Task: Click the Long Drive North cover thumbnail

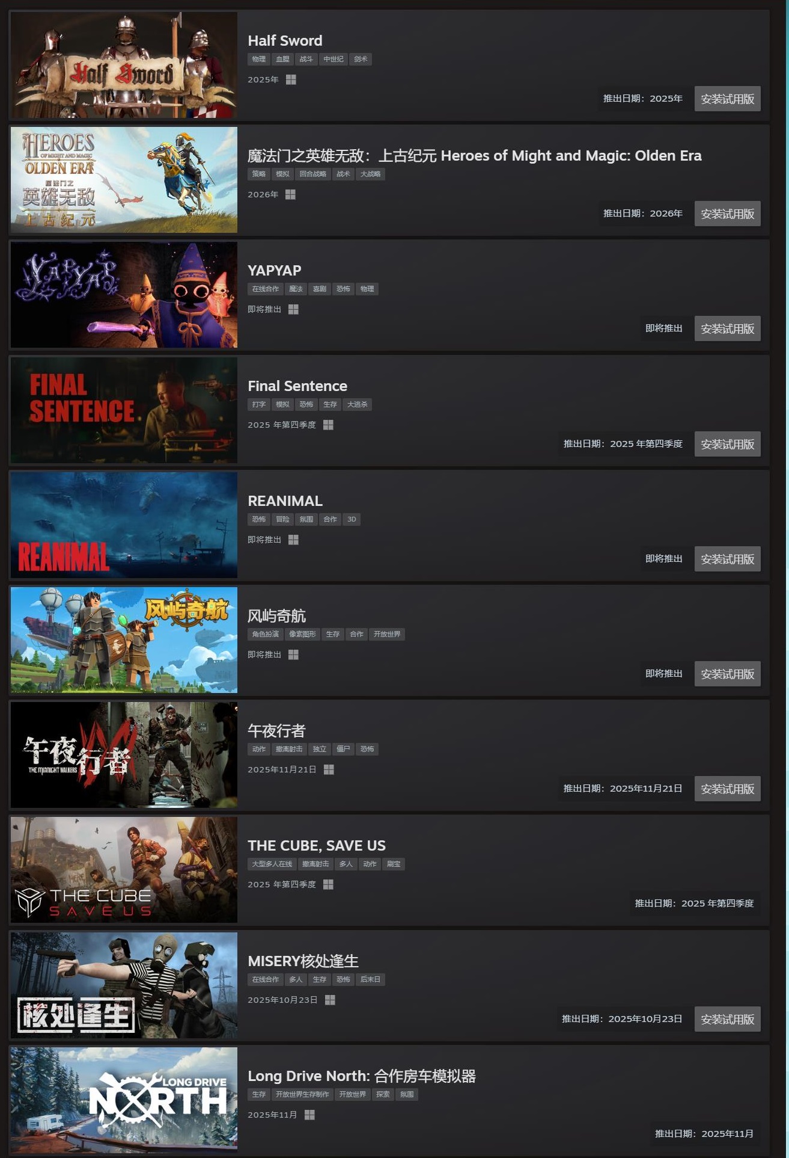Action: tap(124, 1100)
